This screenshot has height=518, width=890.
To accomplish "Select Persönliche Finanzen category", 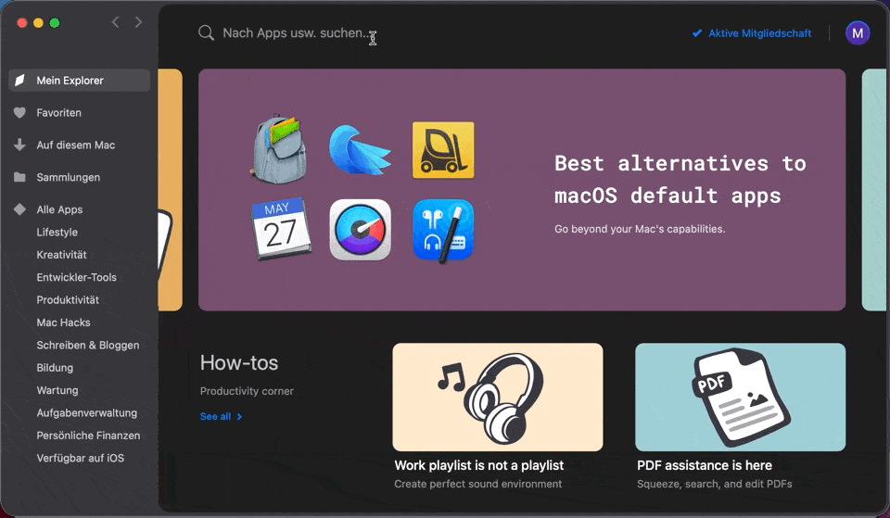I will 89,436.
